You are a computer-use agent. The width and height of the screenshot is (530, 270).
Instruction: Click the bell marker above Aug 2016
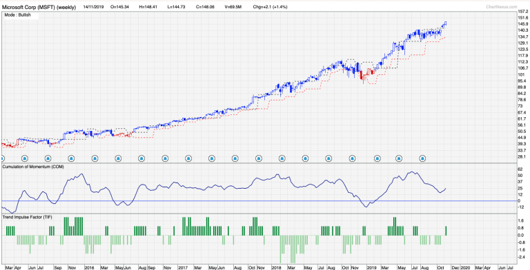tap(141, 158)
